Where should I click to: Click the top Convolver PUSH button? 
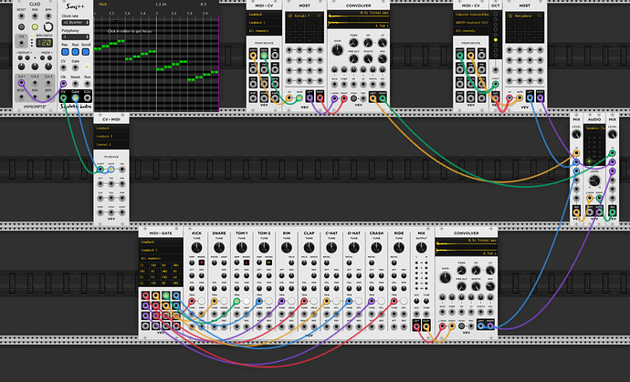[x=353, y=98]
